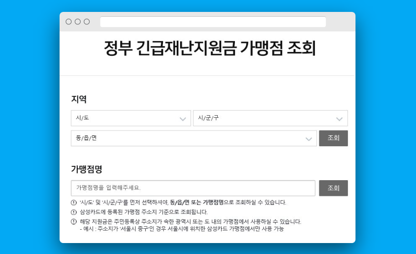Click the notice 삼성카드에 등록된 가맹점 주소지 기준으로 조회됩니다
The width and height of the screenshot is (416, 254).
pos(144,212)
